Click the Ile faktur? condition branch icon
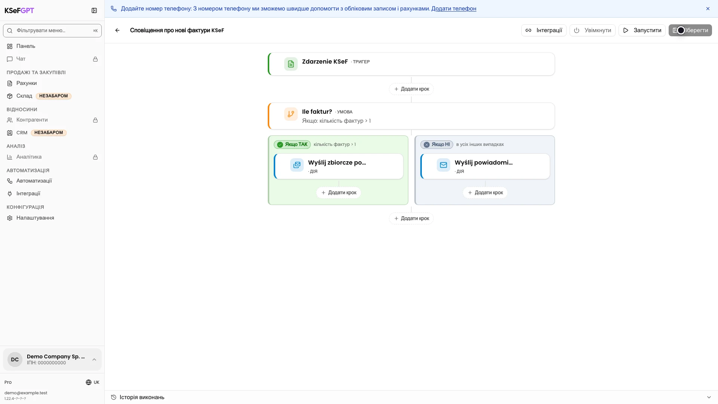718x404 pixels. click(291, 114)
